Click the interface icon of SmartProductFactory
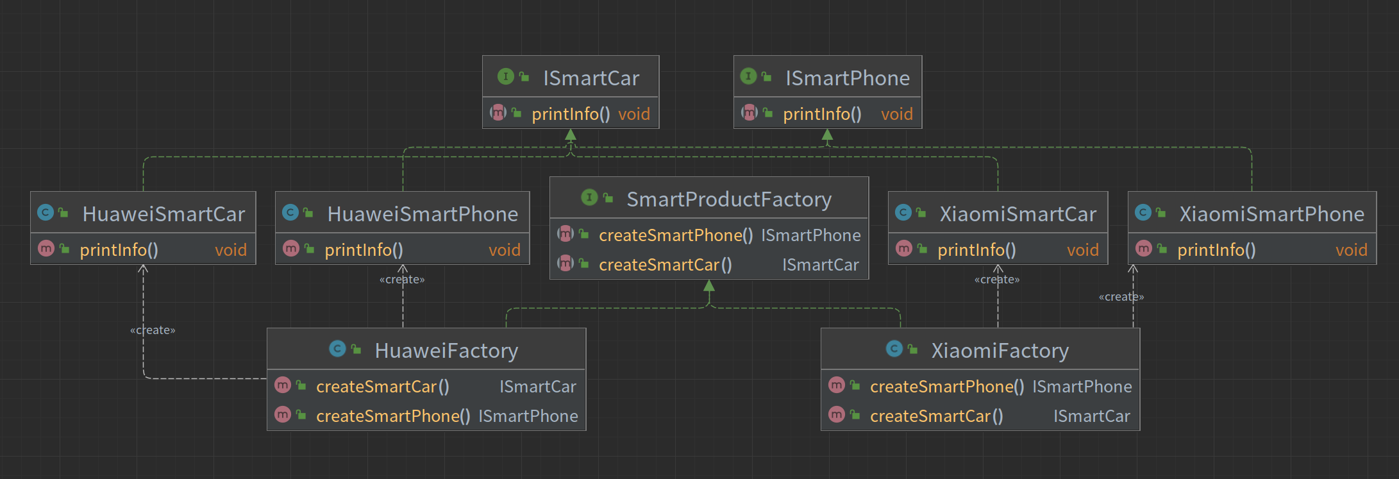This screenshot has height=479, width=1399. click(x=589, y=197)
